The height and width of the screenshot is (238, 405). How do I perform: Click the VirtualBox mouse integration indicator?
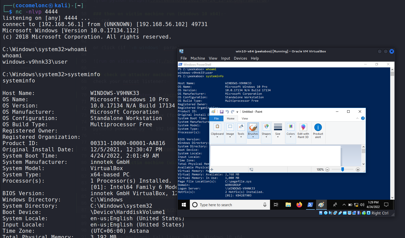coord(364,213)
